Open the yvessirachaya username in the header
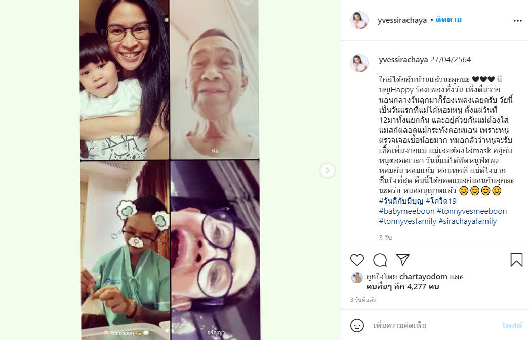Viewport: 529px width, 340px height. tap(402, 20)
